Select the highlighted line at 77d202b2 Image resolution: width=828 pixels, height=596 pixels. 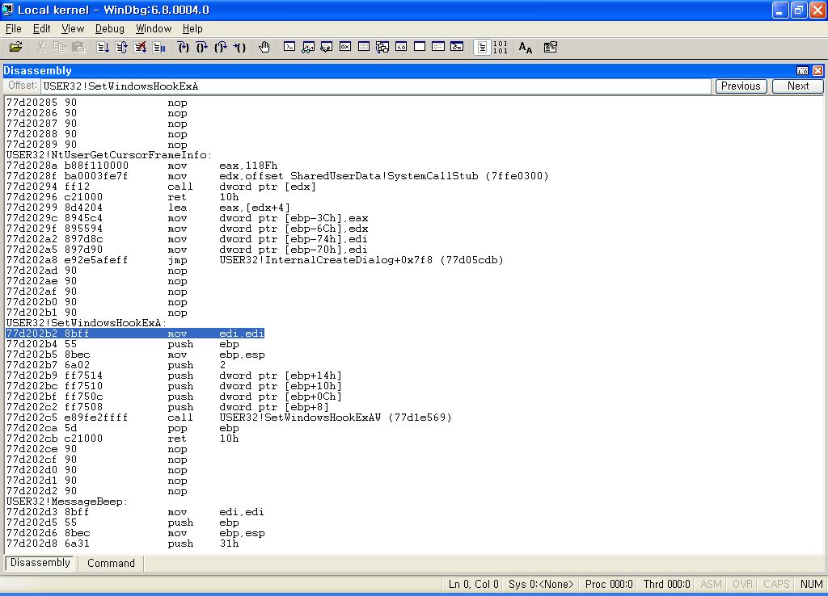(135, 334)
